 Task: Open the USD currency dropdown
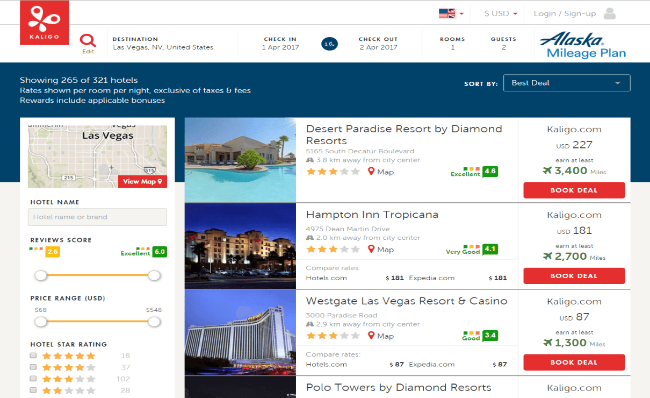(x=501, y=13)
